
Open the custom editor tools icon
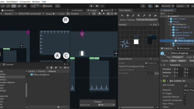pos(25,6)
